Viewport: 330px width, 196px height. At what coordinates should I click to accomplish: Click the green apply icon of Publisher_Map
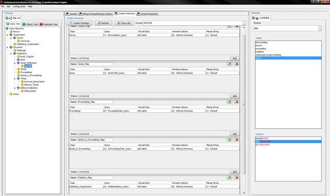click(229, 178)
